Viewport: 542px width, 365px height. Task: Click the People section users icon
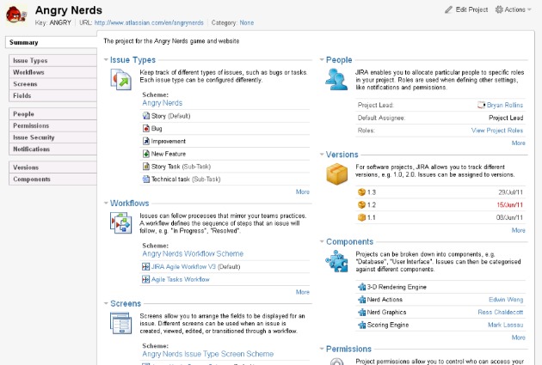[x=336, y=79]
